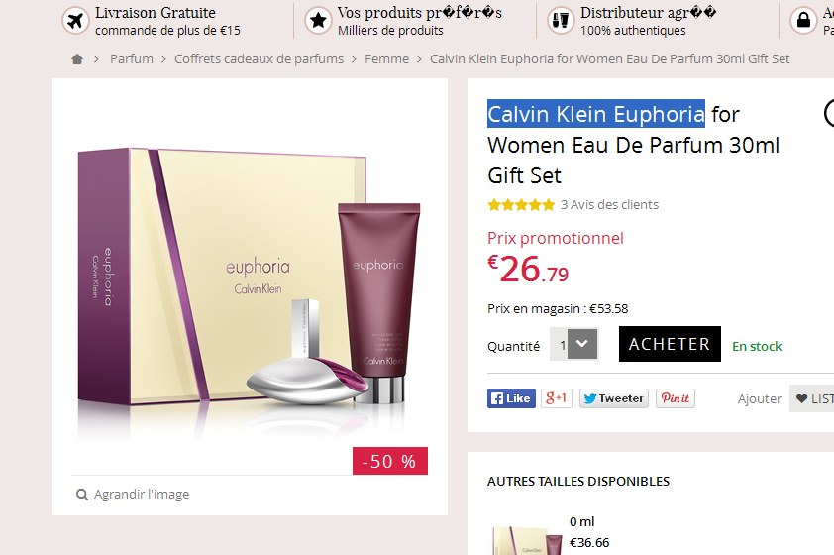The image size is (834, 555).
Task: Click the padlock secure icon
Action: [803, 21]
